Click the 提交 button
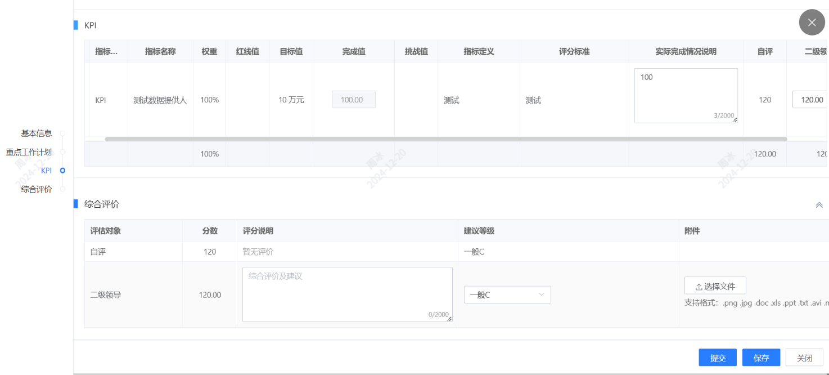The width and height of the screenshot is (829, 375). point(717,358)
